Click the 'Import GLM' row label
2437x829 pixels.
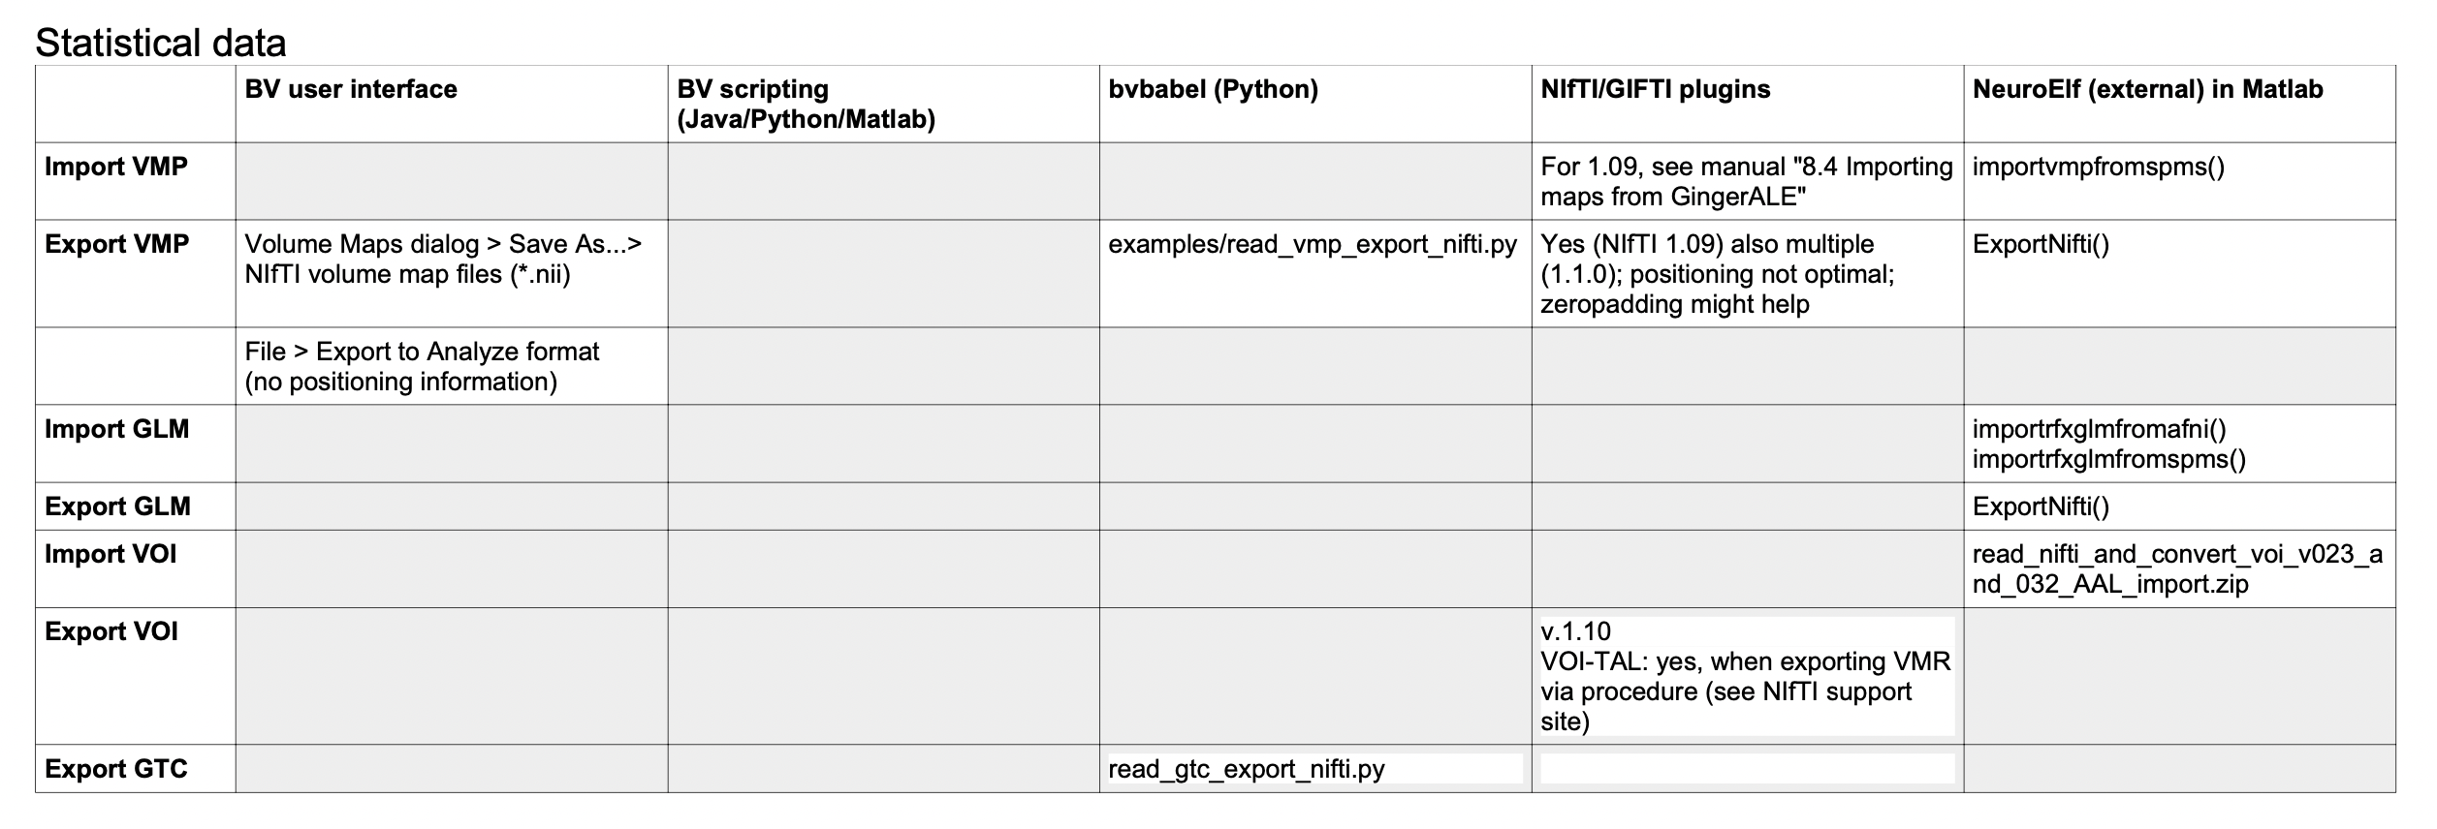[x=116, y=429]
